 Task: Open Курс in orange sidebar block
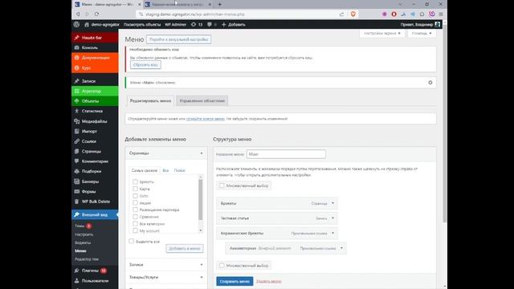(95, 67)
